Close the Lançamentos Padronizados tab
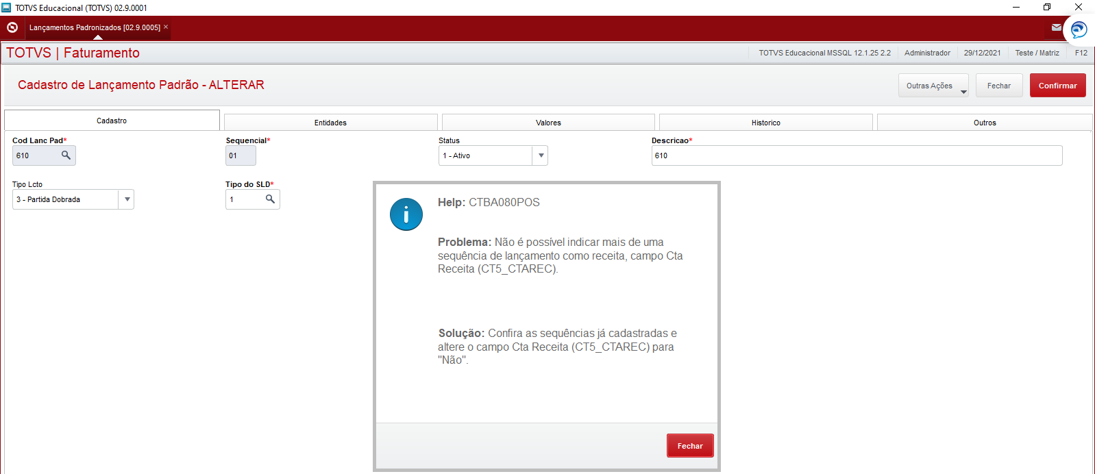The image size is (1095, 474). (x=166, y=27)
